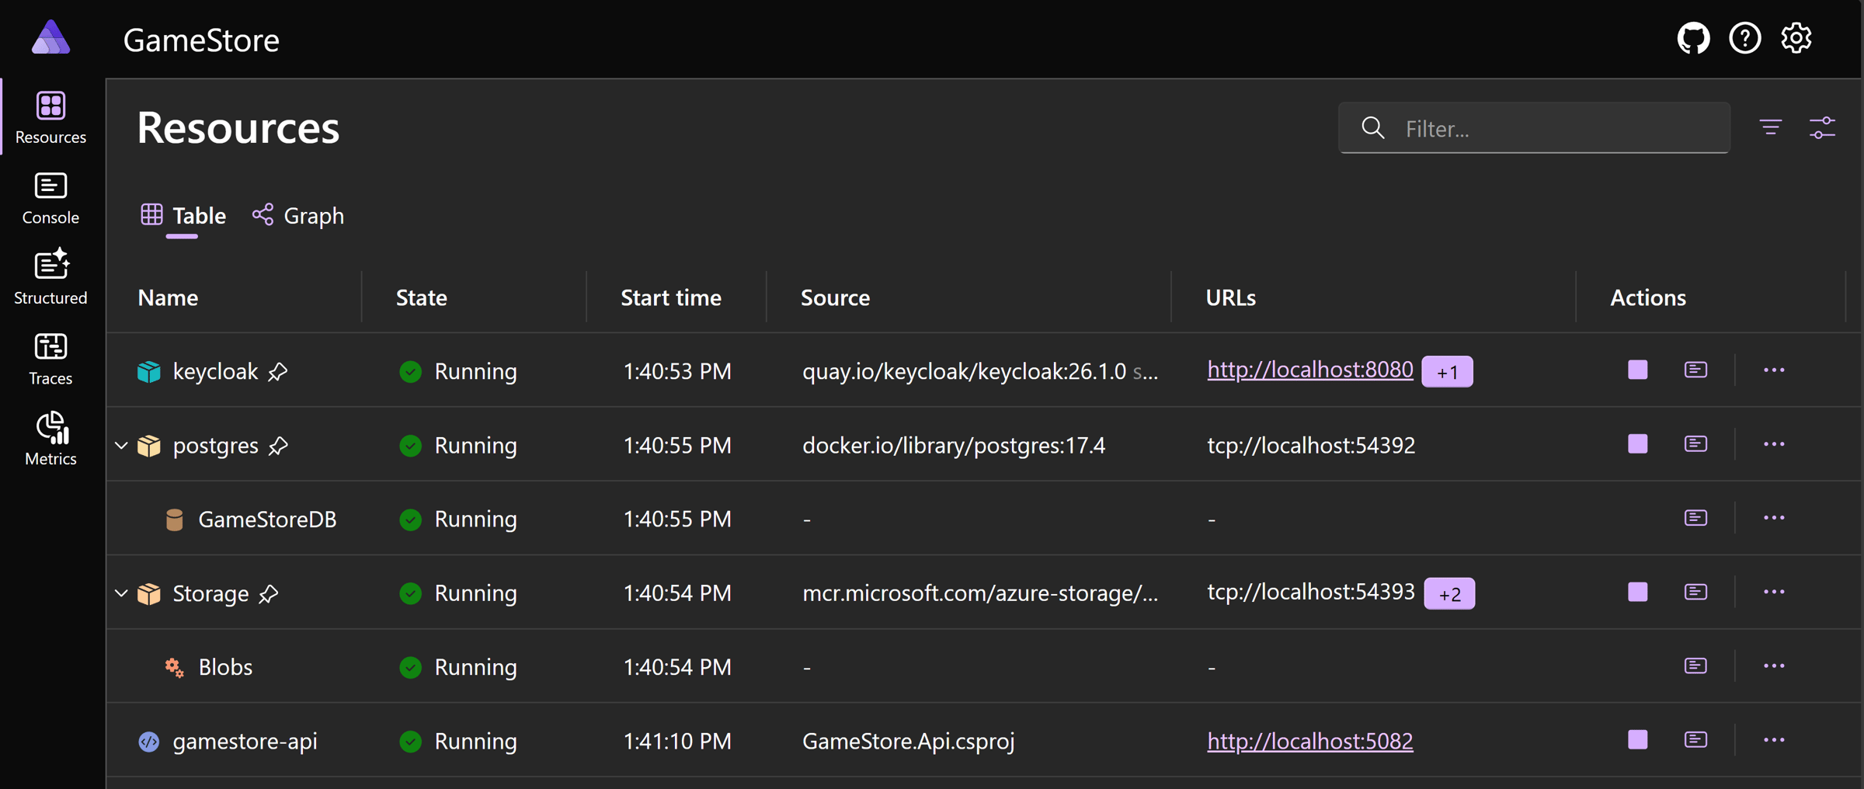View console logs for postgres
The image size is (1864, 789).
click(1695, 444)
